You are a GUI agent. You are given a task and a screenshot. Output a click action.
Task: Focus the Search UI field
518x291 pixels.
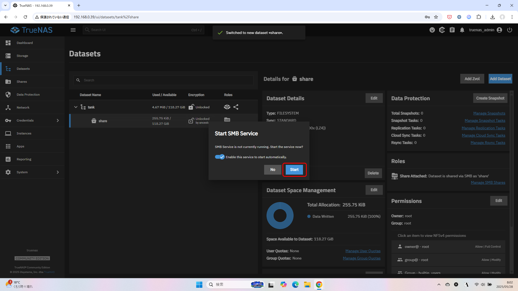coord(143,30)
